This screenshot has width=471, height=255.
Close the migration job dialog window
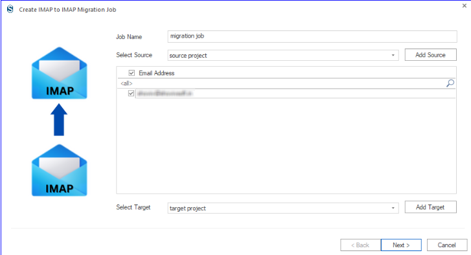point(464,6)
